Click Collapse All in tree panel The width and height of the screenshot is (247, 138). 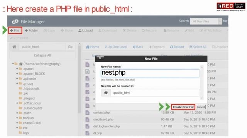coord(42,55)
